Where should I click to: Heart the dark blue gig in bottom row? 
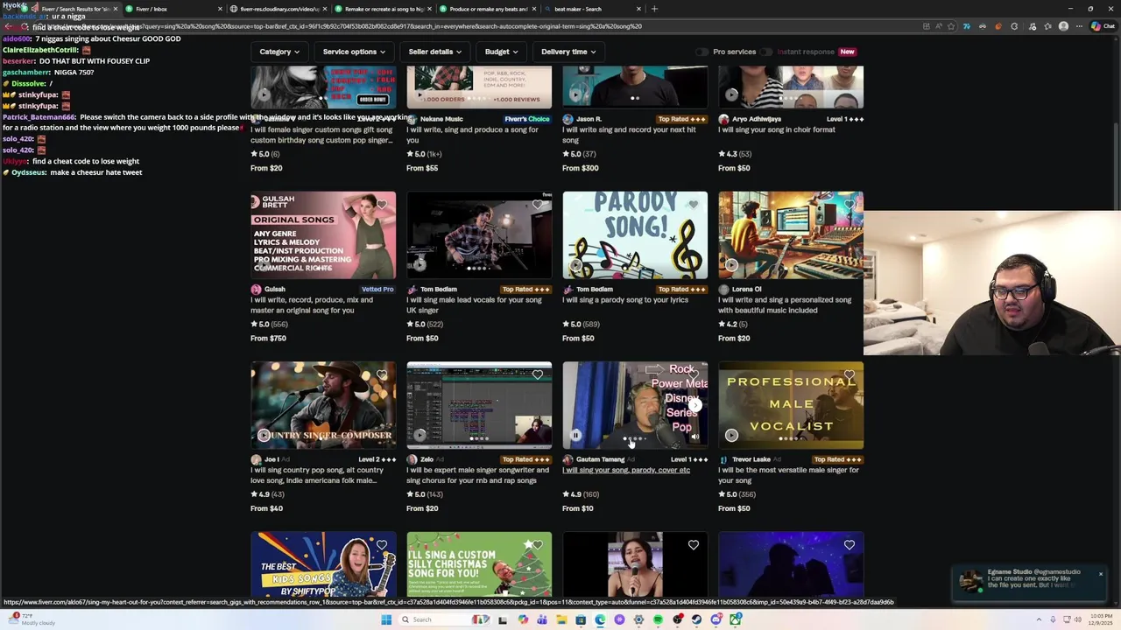850,545
